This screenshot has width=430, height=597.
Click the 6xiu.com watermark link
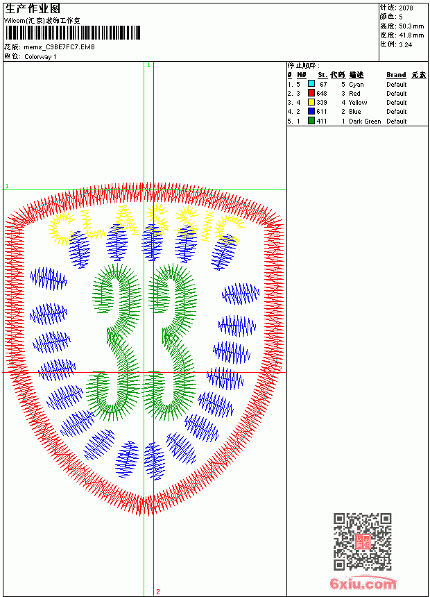(363, 583)
